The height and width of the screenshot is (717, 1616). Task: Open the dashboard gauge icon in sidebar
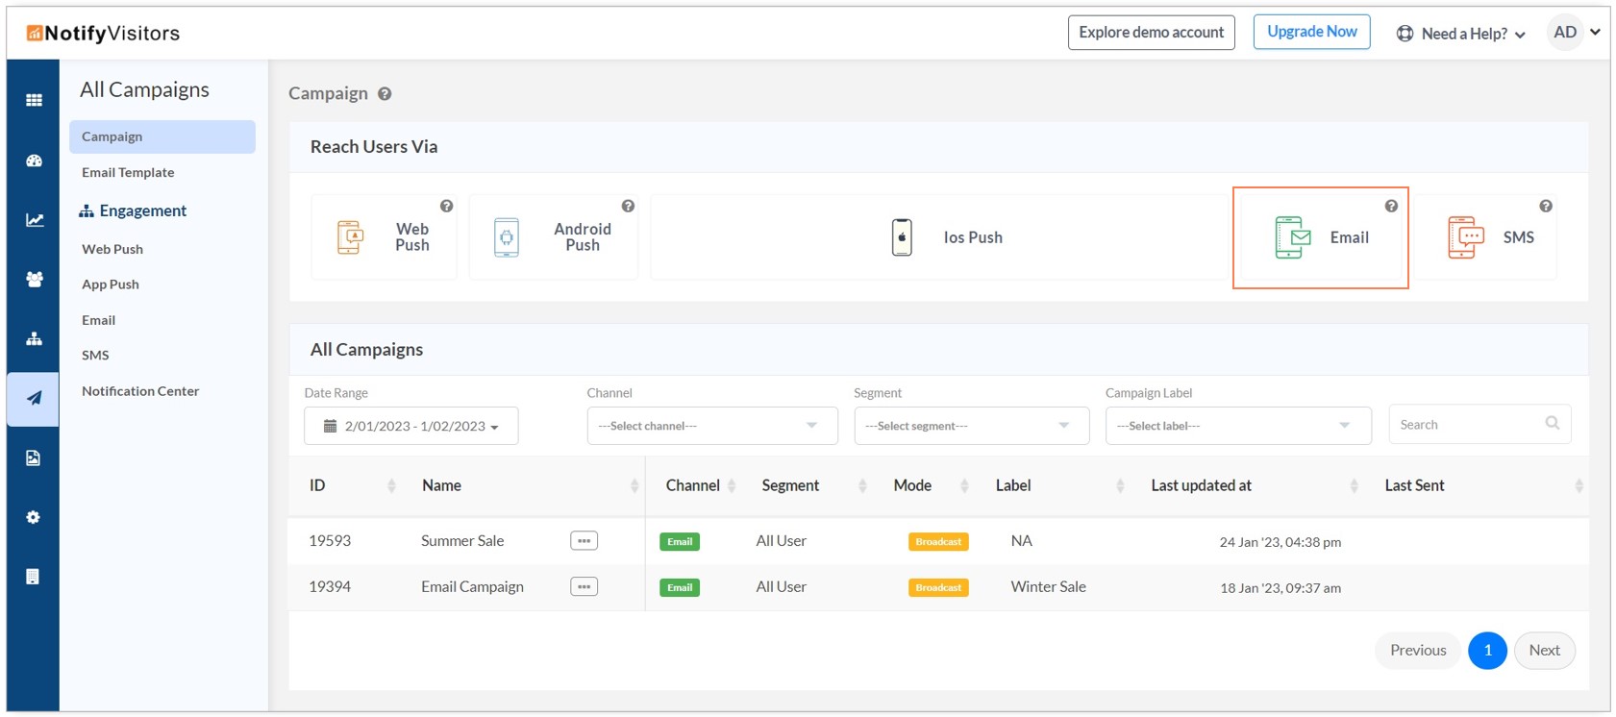point(34,161)
